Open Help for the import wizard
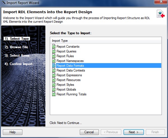The height and width of the screenshot is (138, 168). (12, 132)
